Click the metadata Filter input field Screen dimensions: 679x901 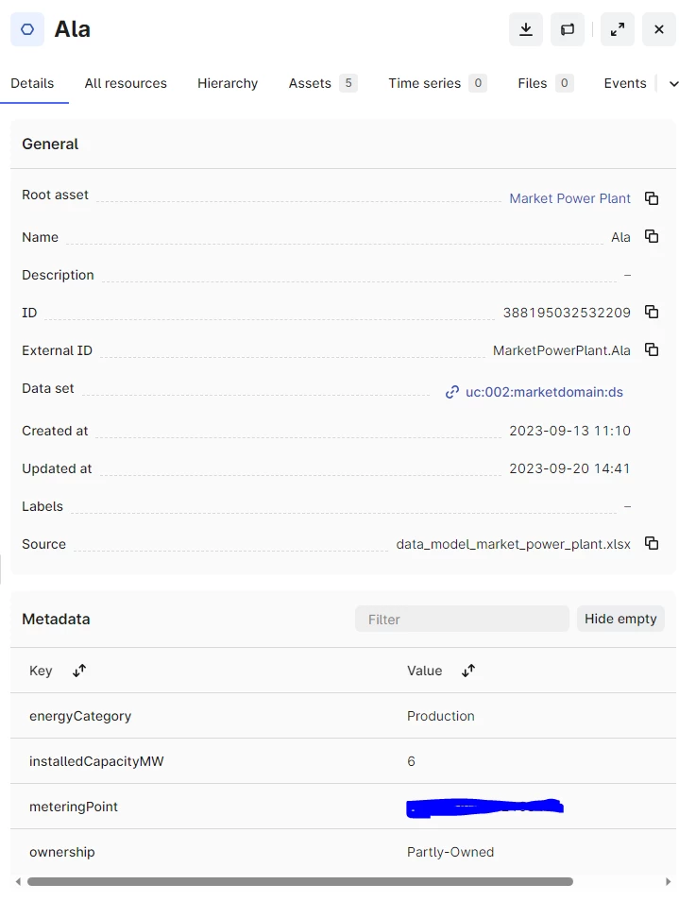click(x=462, y=619)
